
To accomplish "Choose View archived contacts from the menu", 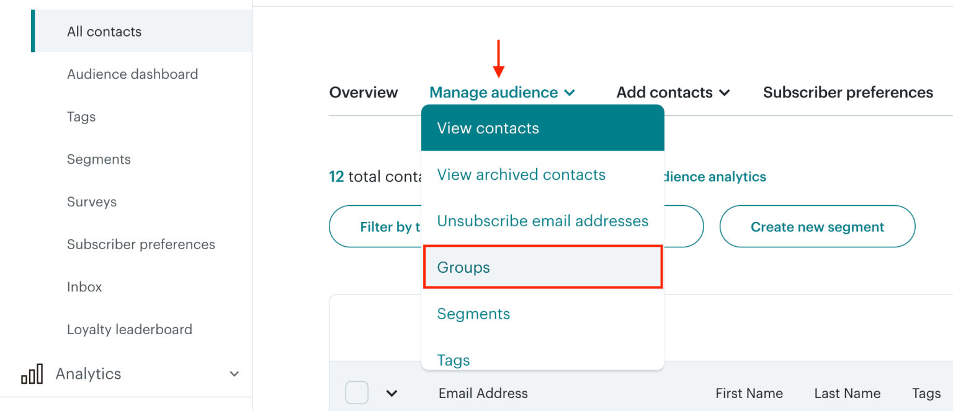I will click(x=521, y=174).
